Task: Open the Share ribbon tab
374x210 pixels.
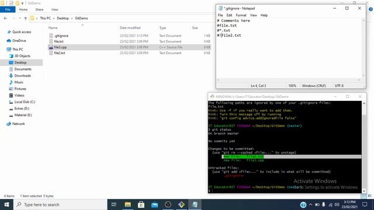Action: coord(39,9)
